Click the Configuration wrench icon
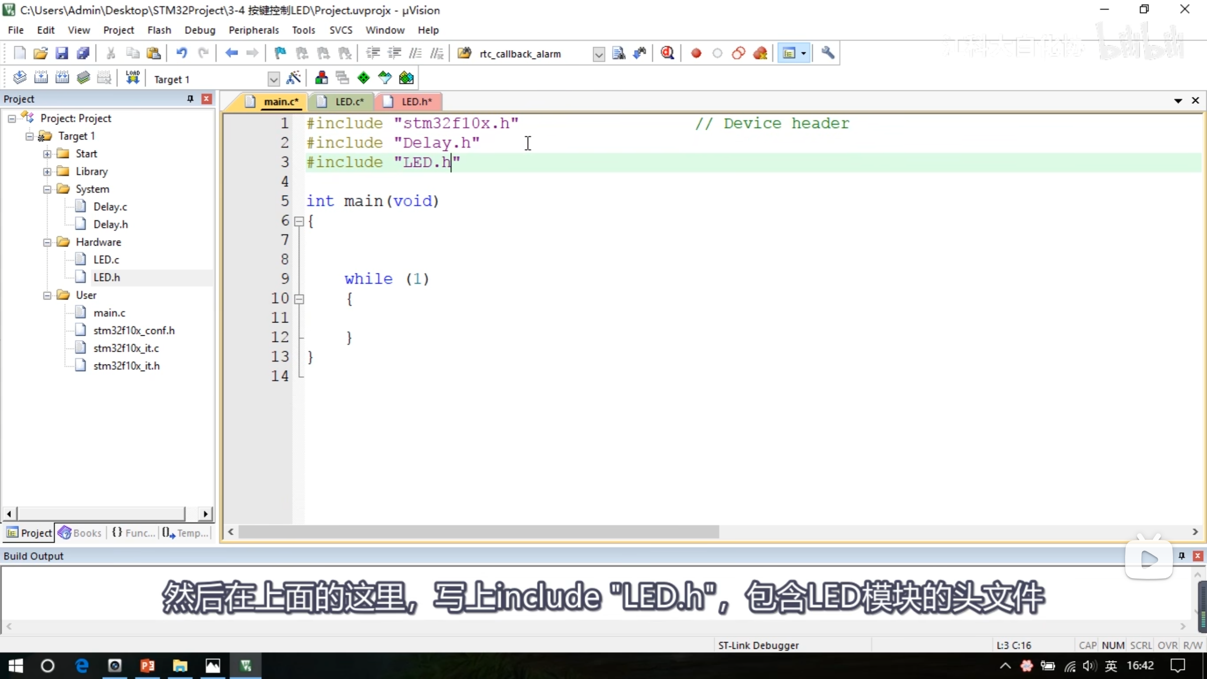The height and width of the screenshot is (679, 1207). (x=828, y=53)
